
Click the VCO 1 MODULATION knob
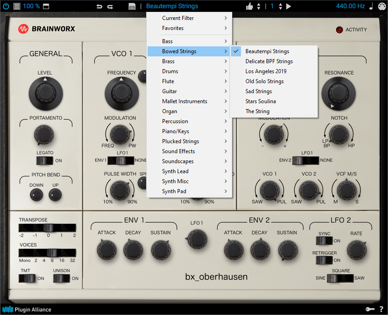[x=120, y=134]
